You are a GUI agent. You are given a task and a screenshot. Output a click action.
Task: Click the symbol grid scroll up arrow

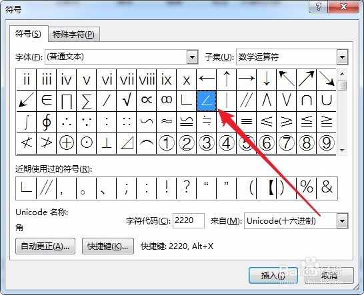[342, 74]
